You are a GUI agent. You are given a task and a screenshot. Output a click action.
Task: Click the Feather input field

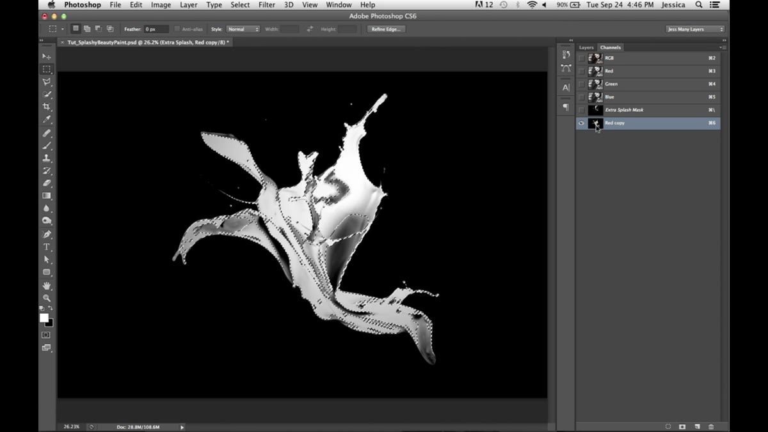[156, 29]
